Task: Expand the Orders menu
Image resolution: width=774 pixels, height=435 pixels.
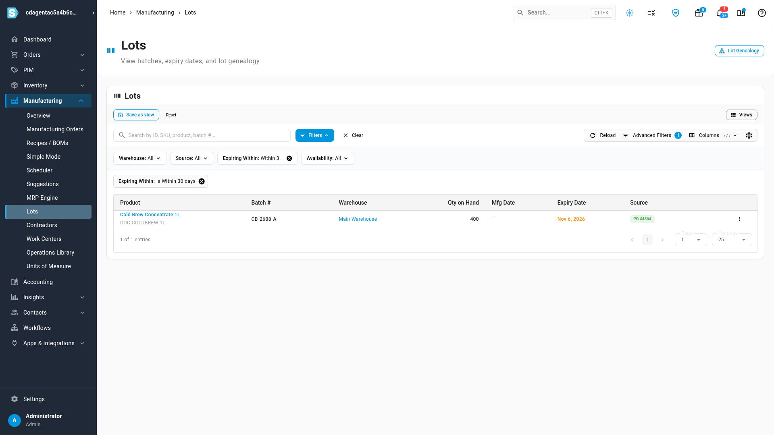Action: [x=48, y=55]
